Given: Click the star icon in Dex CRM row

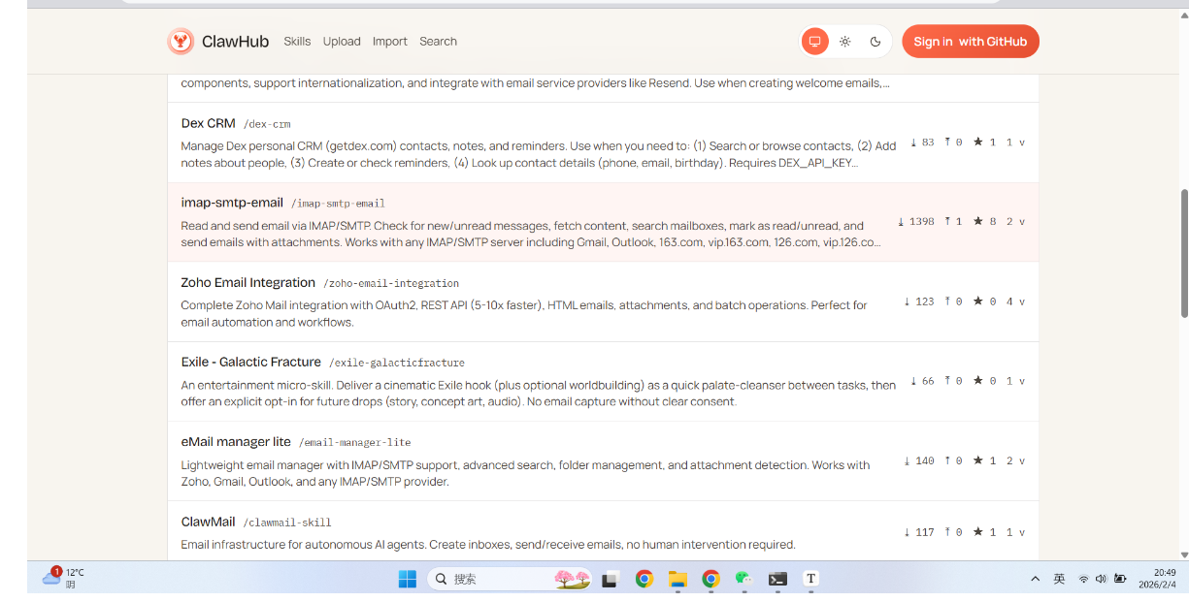Looking at the screenshot, I should [978, 143].
